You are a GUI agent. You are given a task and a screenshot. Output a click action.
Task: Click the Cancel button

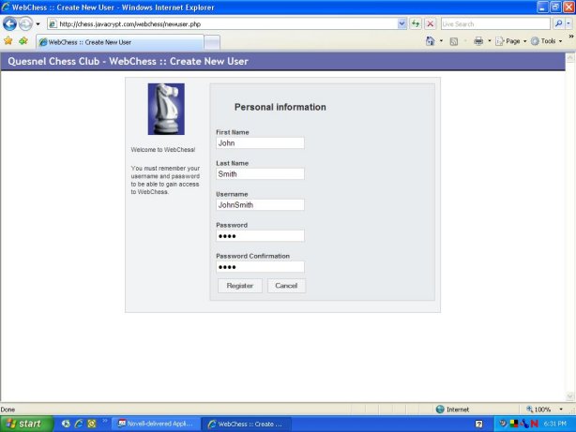(286, 286)
